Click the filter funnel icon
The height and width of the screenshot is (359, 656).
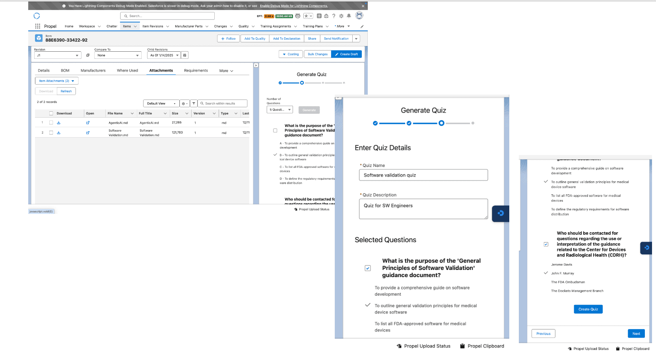[194, 103]
